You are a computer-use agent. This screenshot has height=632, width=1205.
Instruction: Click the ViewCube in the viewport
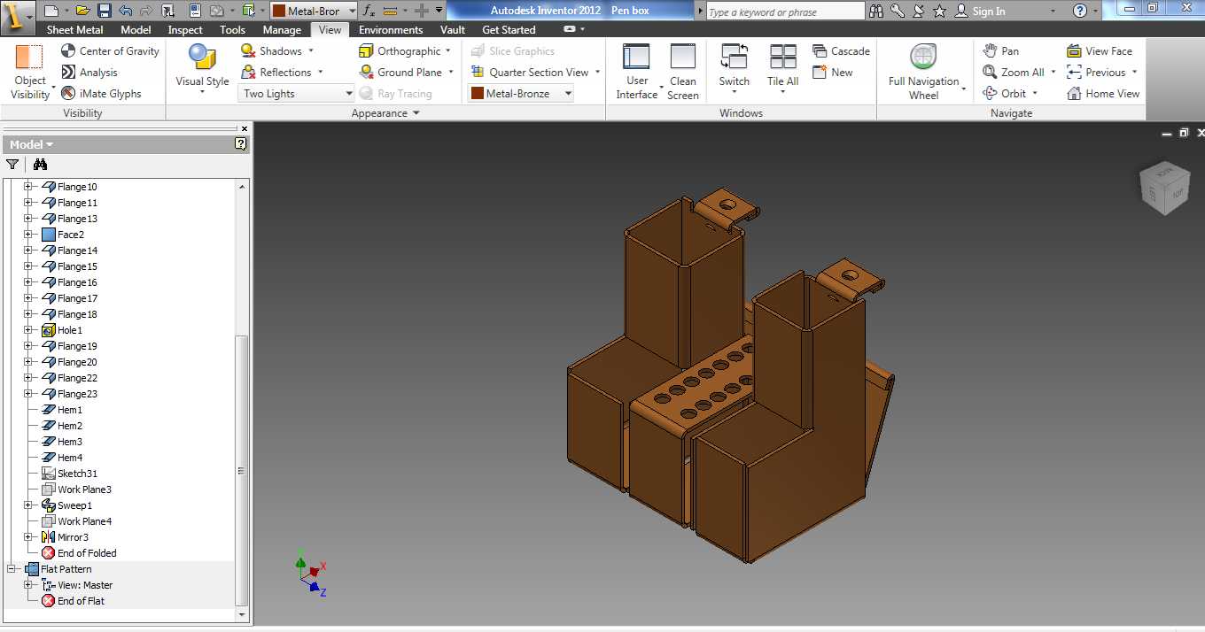1165,187
